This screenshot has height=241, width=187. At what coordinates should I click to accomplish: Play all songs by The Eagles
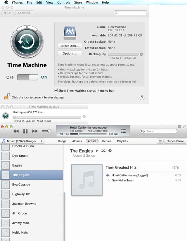(x=97, y=151)
